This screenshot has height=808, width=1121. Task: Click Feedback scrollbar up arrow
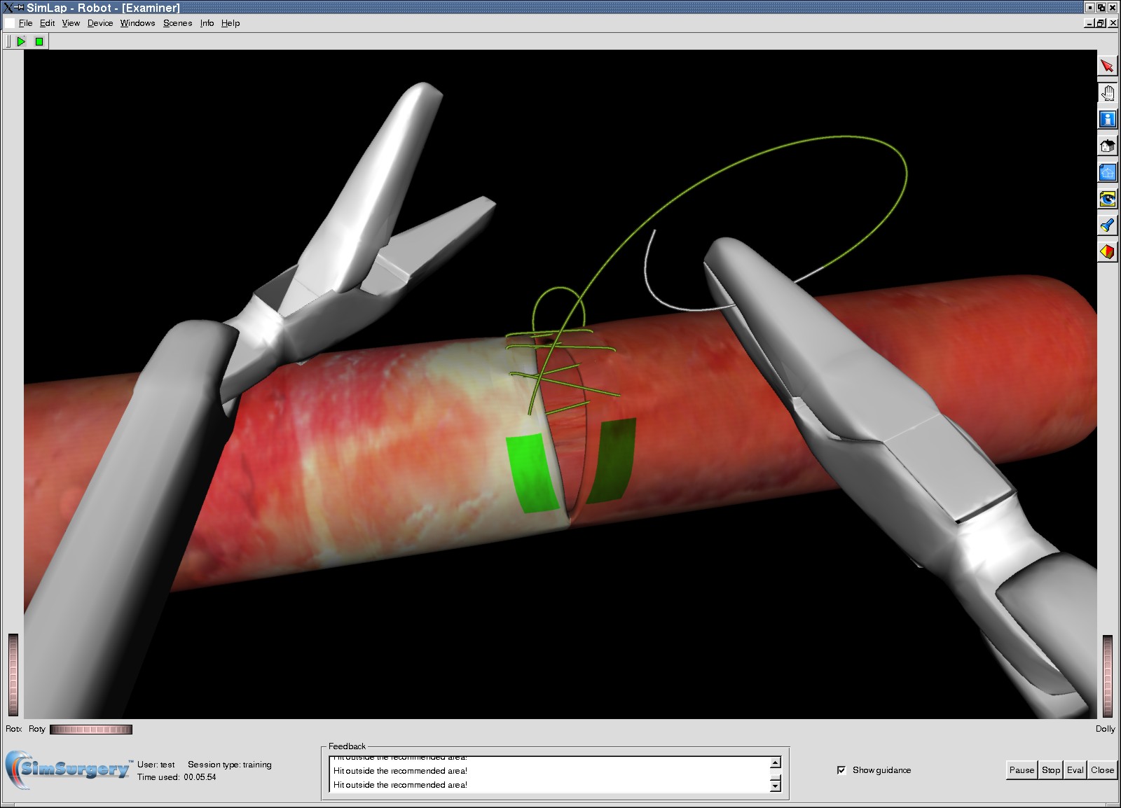[776, 763]
